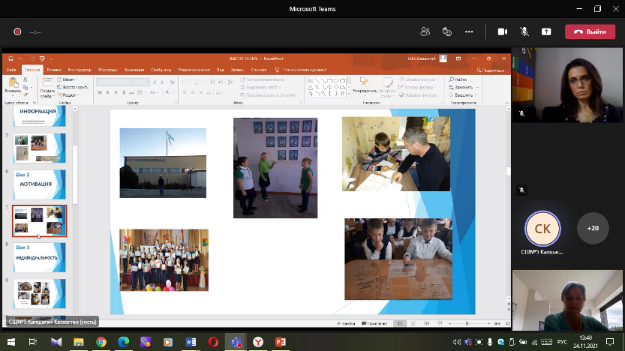Select the Шаг 2 Мотивация slide thumbnail
Viewport: 625px width, 351px height.
point(40,184)
